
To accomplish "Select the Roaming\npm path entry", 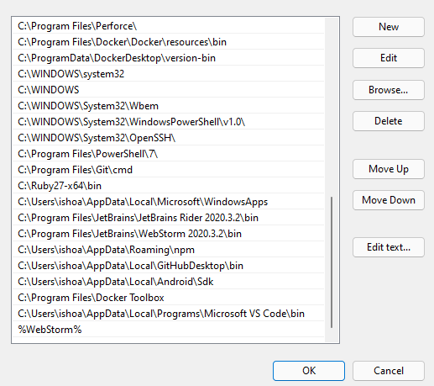I will (168, 250).
